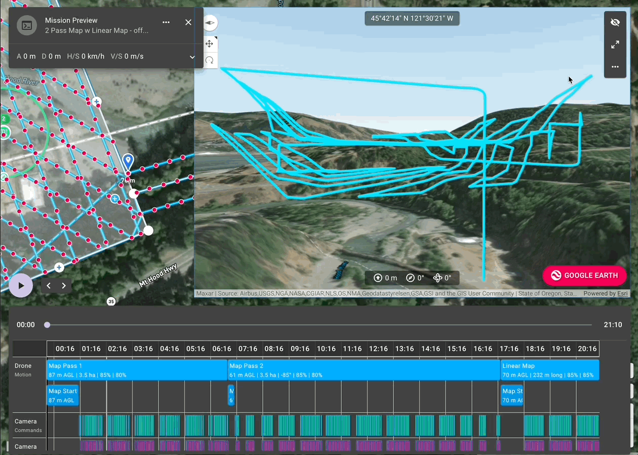Expand 3D view to fullscreen
Screen dimensions: 638x455
(615, 44)
